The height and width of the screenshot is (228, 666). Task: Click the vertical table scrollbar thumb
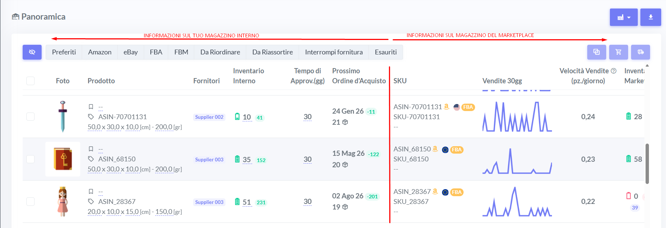[647, 164]
